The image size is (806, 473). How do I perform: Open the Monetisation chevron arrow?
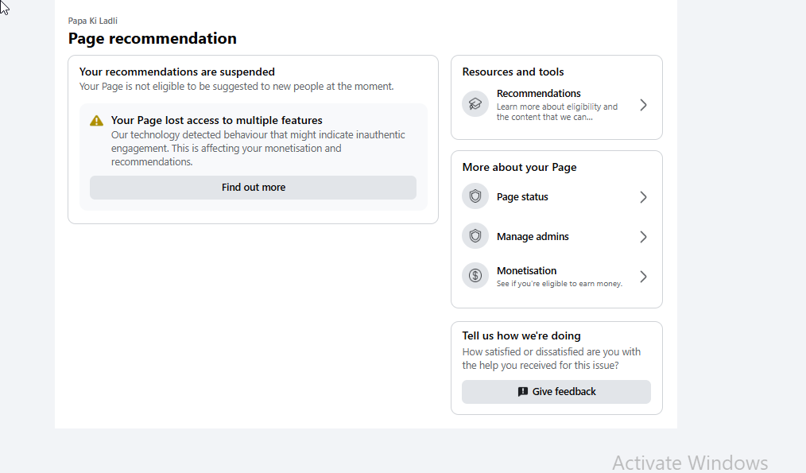tap(643, 277)
